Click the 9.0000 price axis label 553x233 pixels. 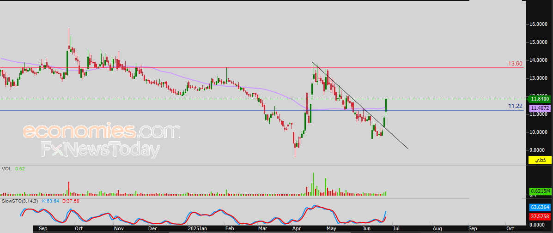[539, 150]
